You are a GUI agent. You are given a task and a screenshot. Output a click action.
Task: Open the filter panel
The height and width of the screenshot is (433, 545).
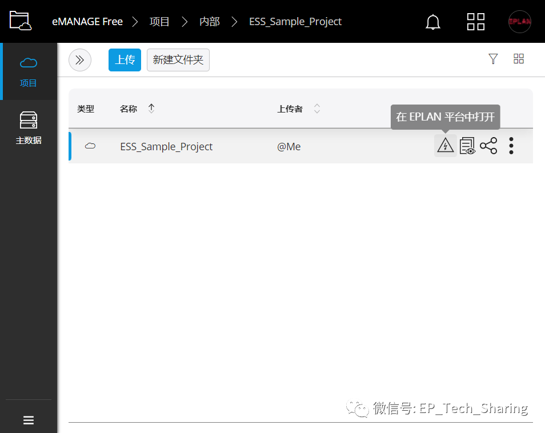493,59
